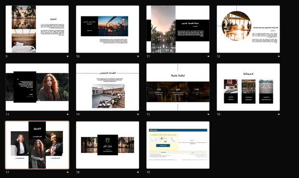
Task: Select slide 9 with palm trees and bedroom
Action: click(37, 29)
